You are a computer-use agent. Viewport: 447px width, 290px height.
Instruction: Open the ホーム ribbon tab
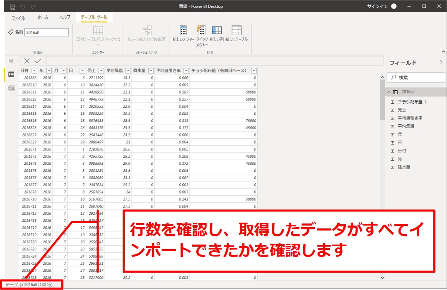click(43, 17)
